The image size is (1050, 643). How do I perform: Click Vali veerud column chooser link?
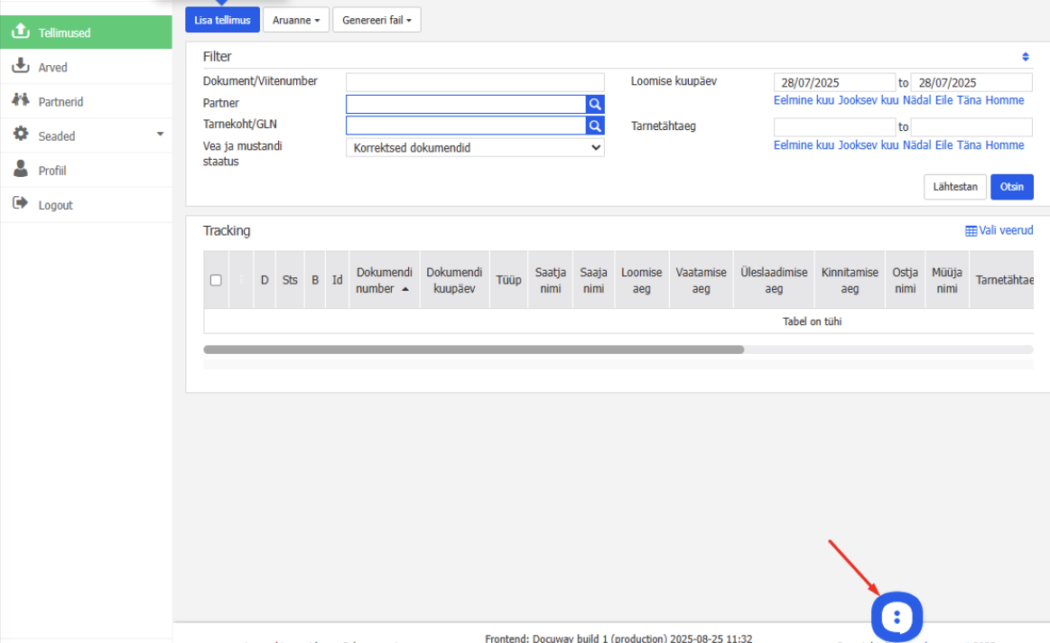click(x=999, y=230)
